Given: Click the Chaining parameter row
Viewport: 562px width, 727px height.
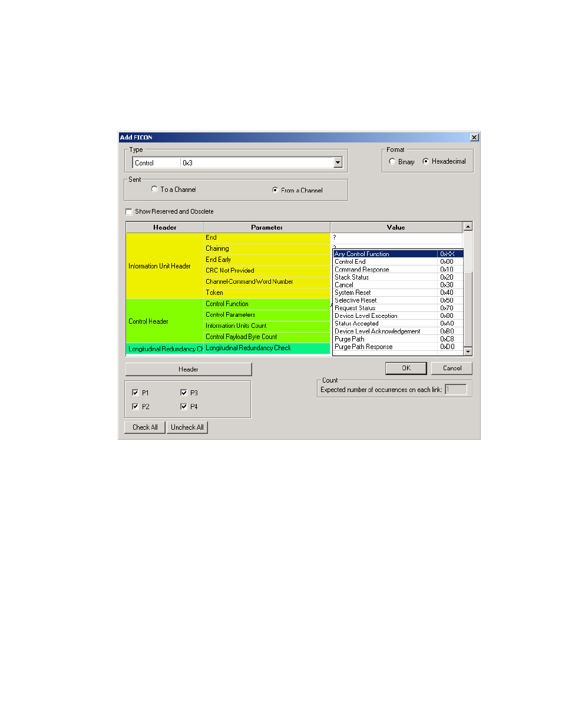Looking at the screenshot, I should pyautogui.click(x=267, y=248).
